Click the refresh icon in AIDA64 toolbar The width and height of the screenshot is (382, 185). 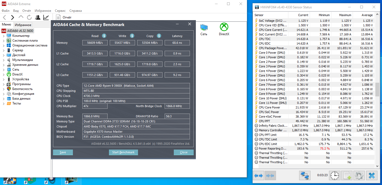(29, 17)
